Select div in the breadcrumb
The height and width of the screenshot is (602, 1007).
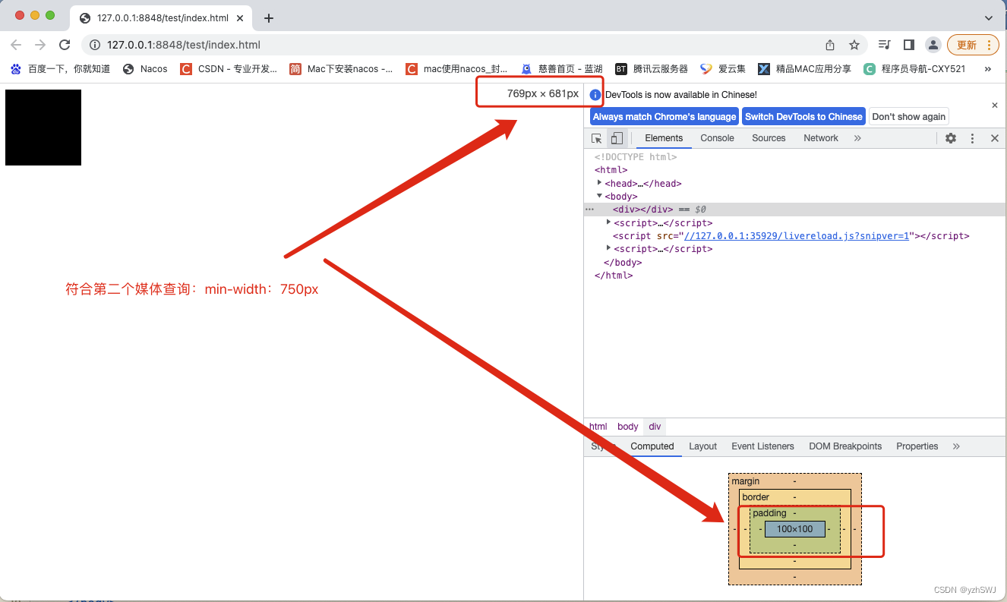[655, 427]
